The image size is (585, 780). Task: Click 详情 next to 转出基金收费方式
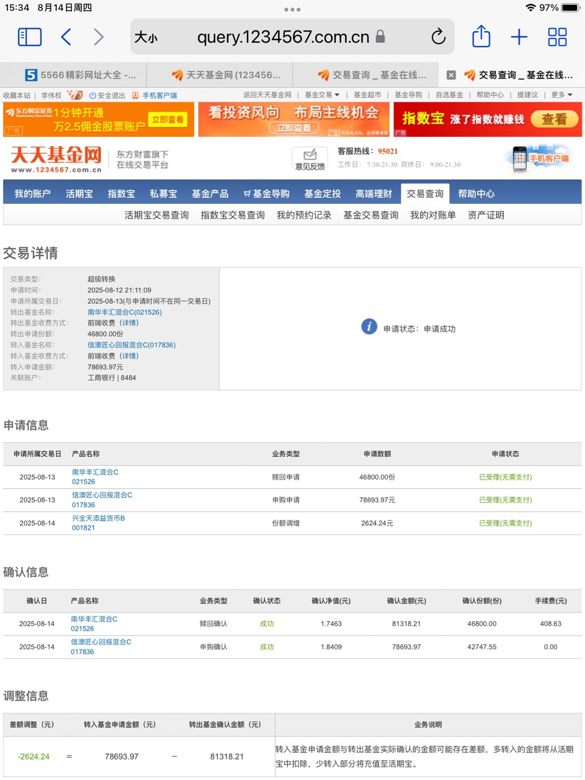(x=129, y=323)
